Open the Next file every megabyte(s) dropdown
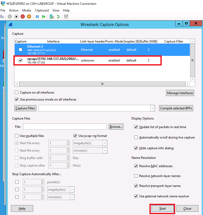The width and height of the screenshot is (203, 215). [105, 143]
